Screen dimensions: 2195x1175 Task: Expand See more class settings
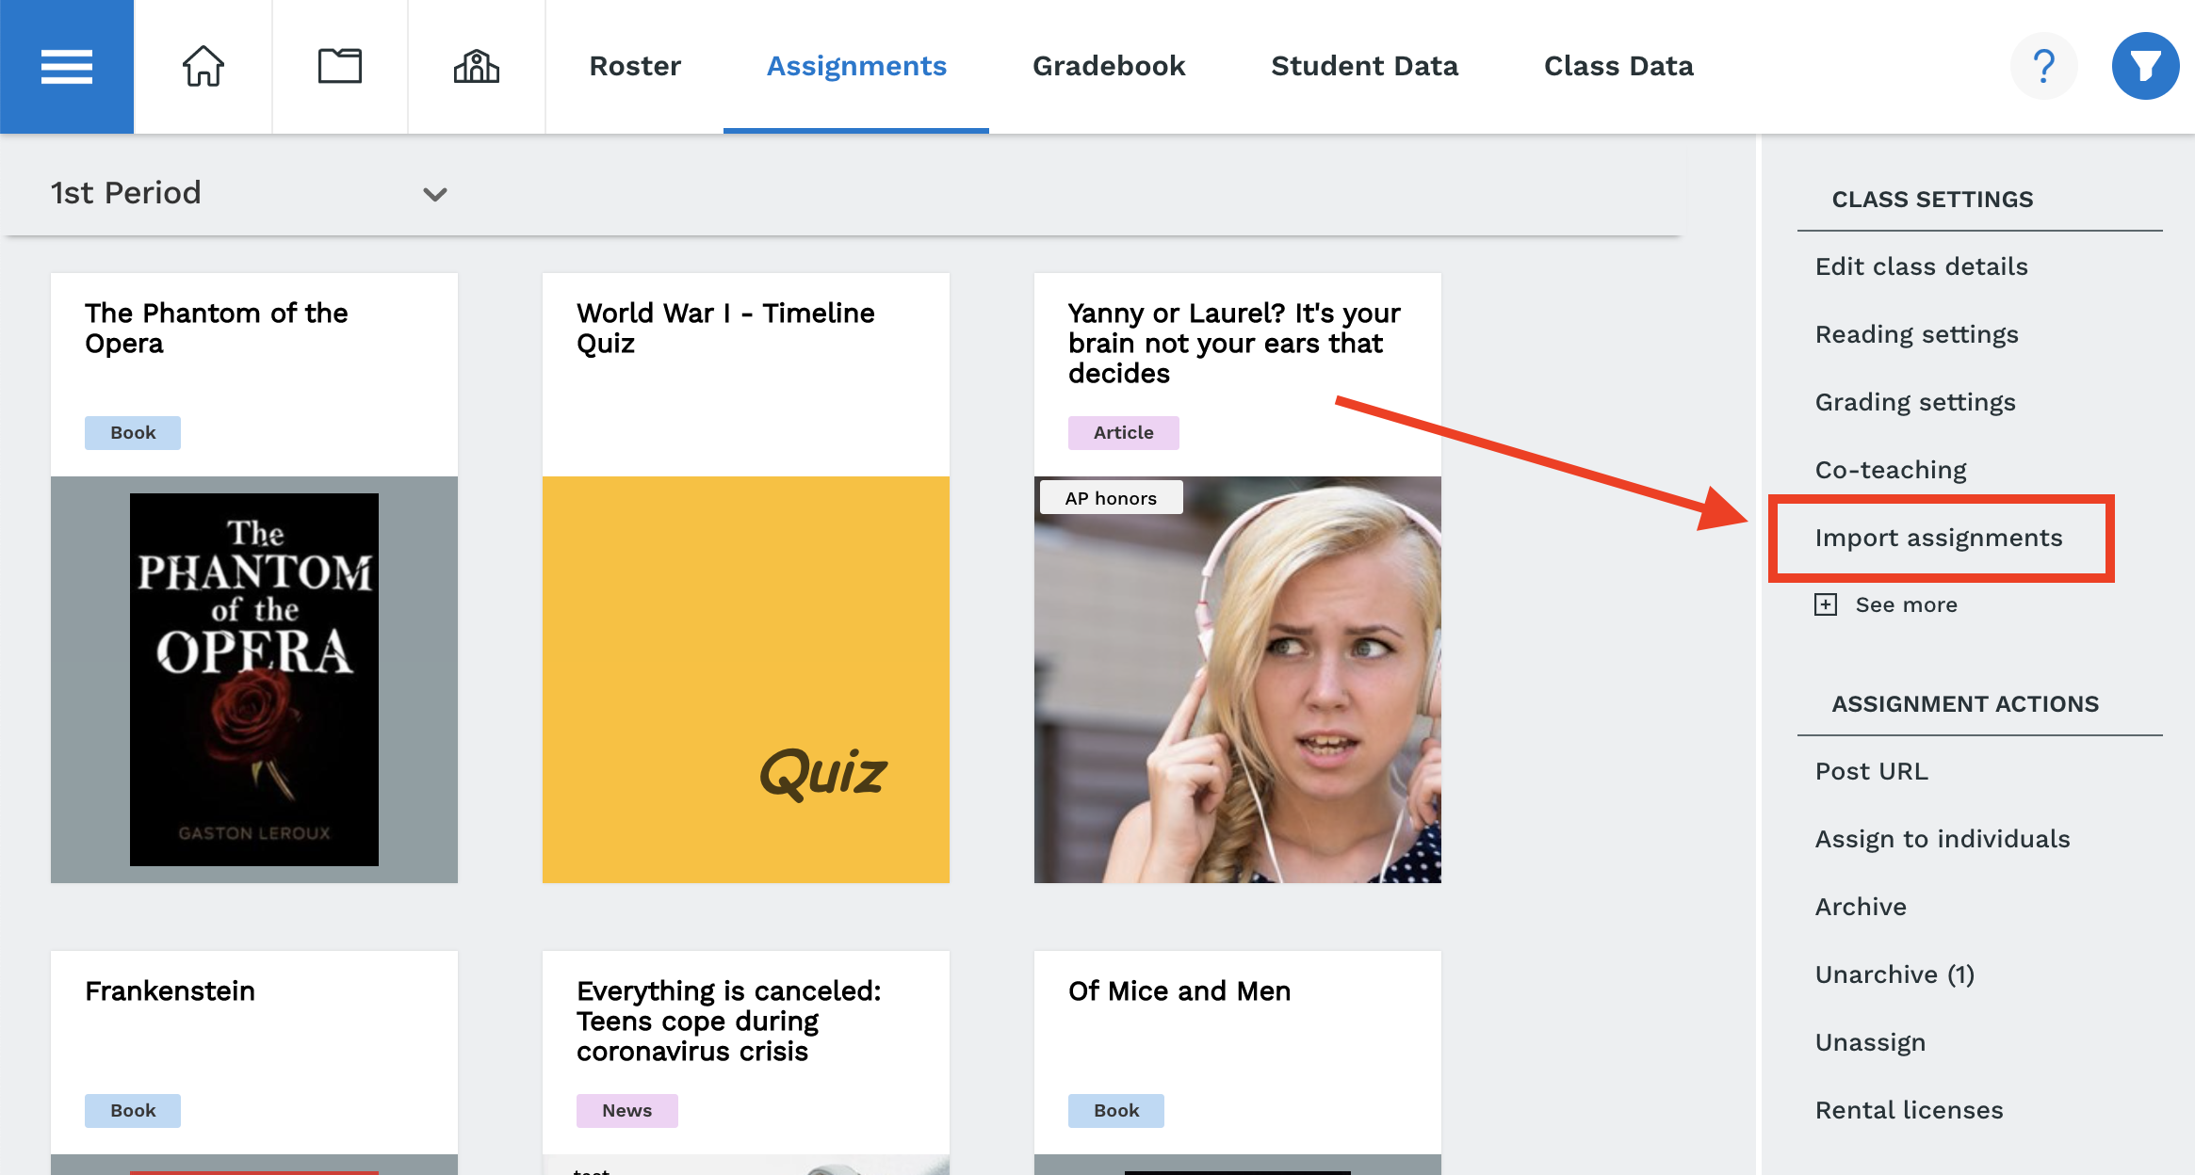point(1906,604)
